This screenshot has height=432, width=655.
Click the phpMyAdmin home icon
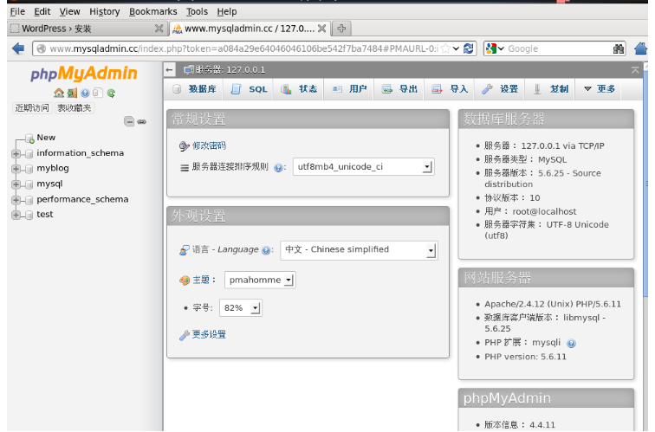(59, 93)
